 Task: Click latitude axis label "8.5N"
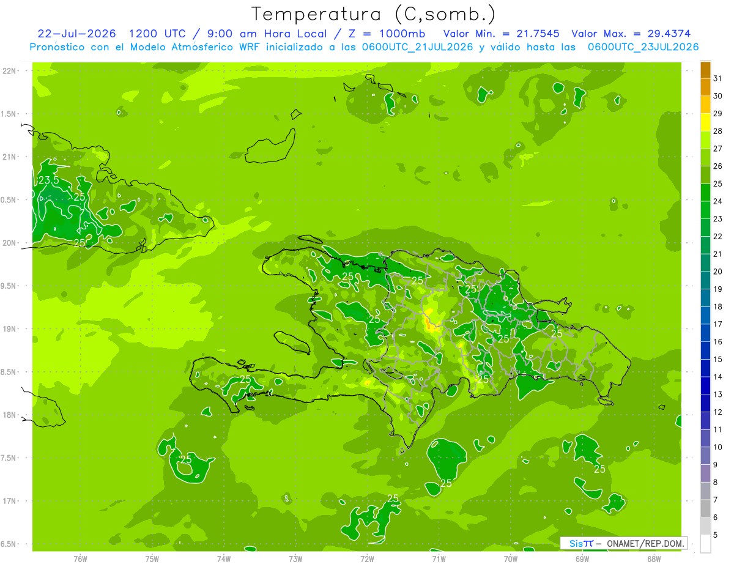8,372
